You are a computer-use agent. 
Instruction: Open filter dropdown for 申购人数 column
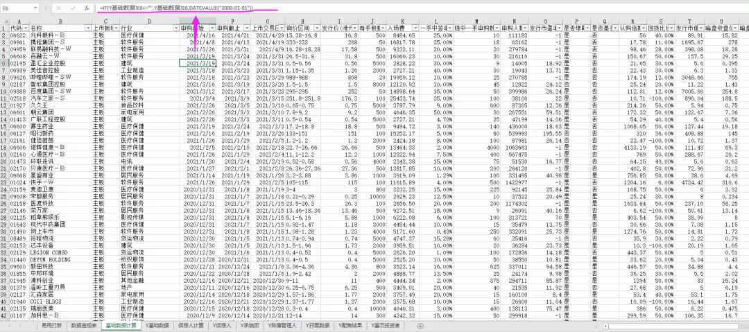pos(524,28)
